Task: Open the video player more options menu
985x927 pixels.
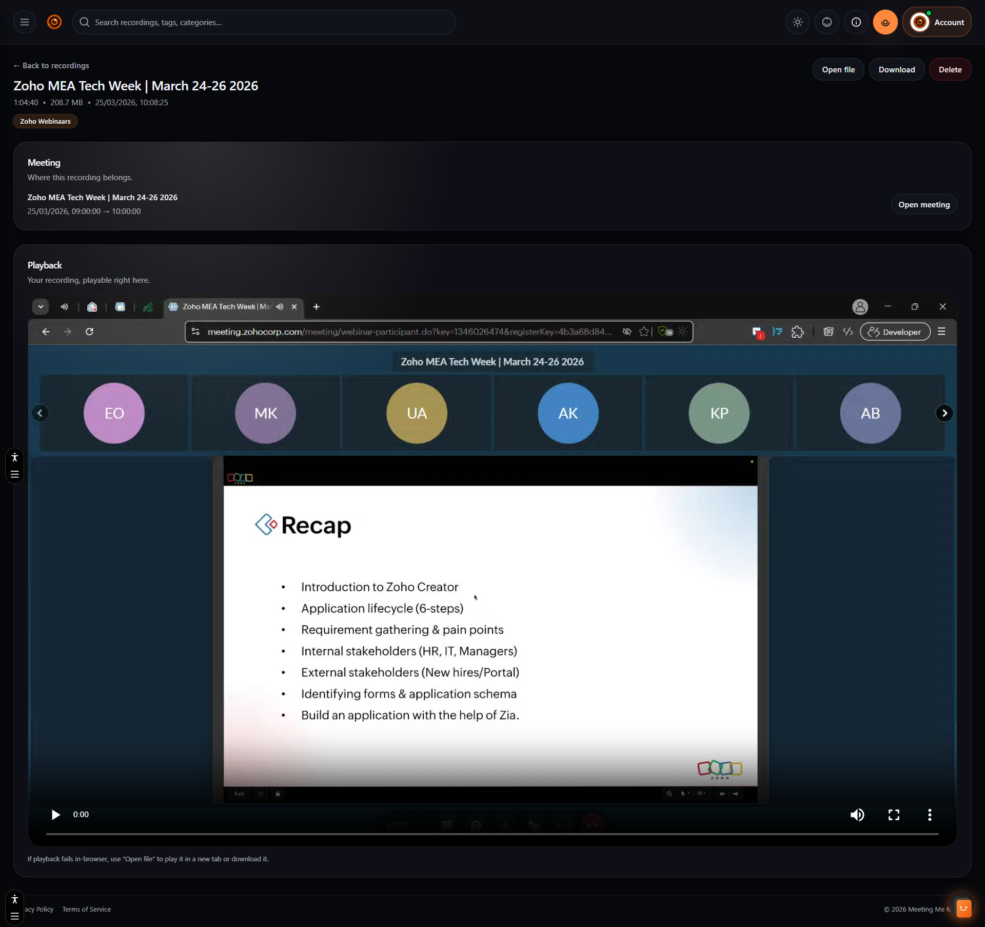Action: 929,815
